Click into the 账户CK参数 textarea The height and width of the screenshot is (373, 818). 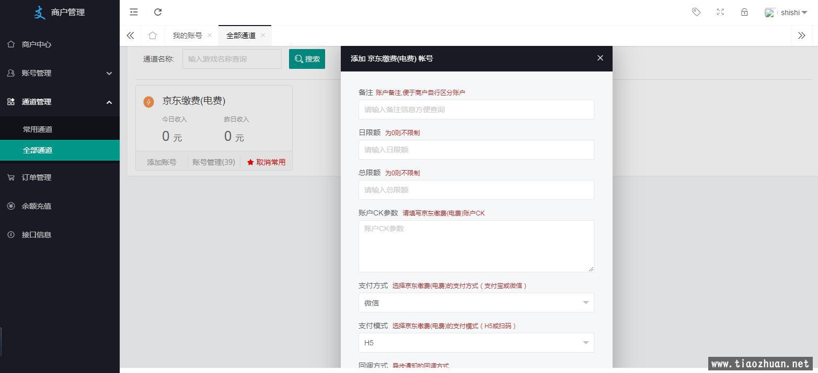pyautogui.click(x=476, y=246)
